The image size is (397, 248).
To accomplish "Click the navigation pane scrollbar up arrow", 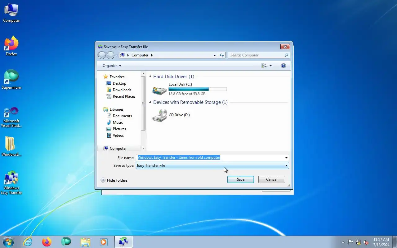I will pos(143,74).
